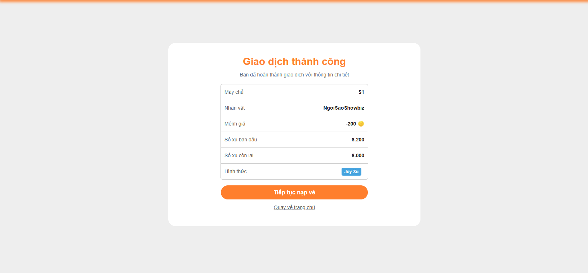588x273 pixels.
Task: Click the blue Joy Xu badge
Action: [x=351, y=172]
